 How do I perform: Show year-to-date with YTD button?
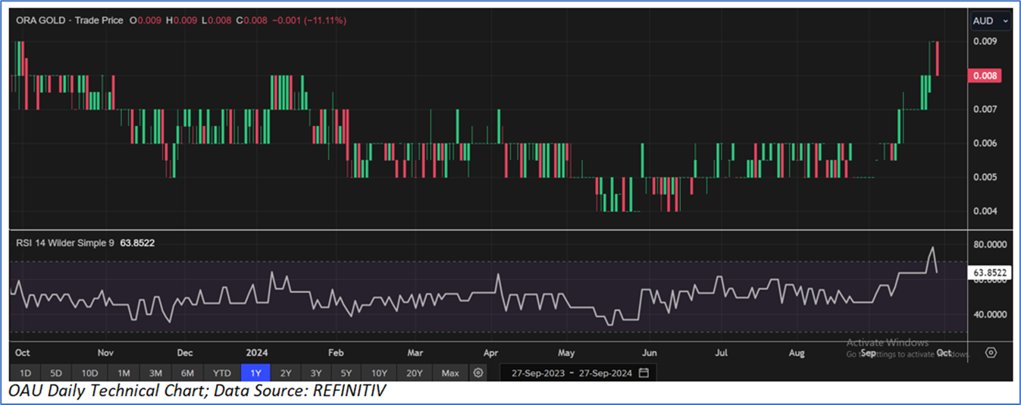[x=222, y=372]
